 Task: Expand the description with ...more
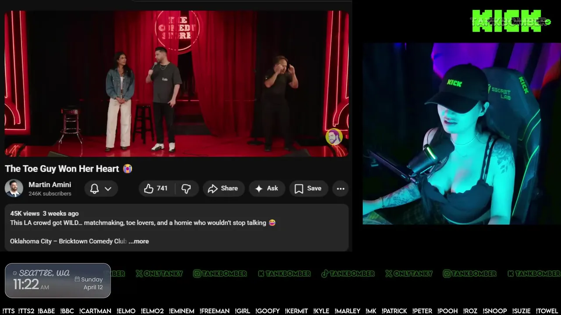[139, 241]
